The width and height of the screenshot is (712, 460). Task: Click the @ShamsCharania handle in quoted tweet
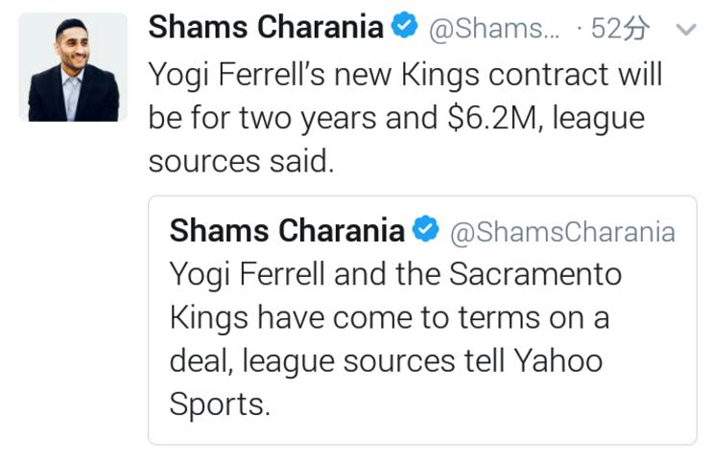click(x=562, y=232)
